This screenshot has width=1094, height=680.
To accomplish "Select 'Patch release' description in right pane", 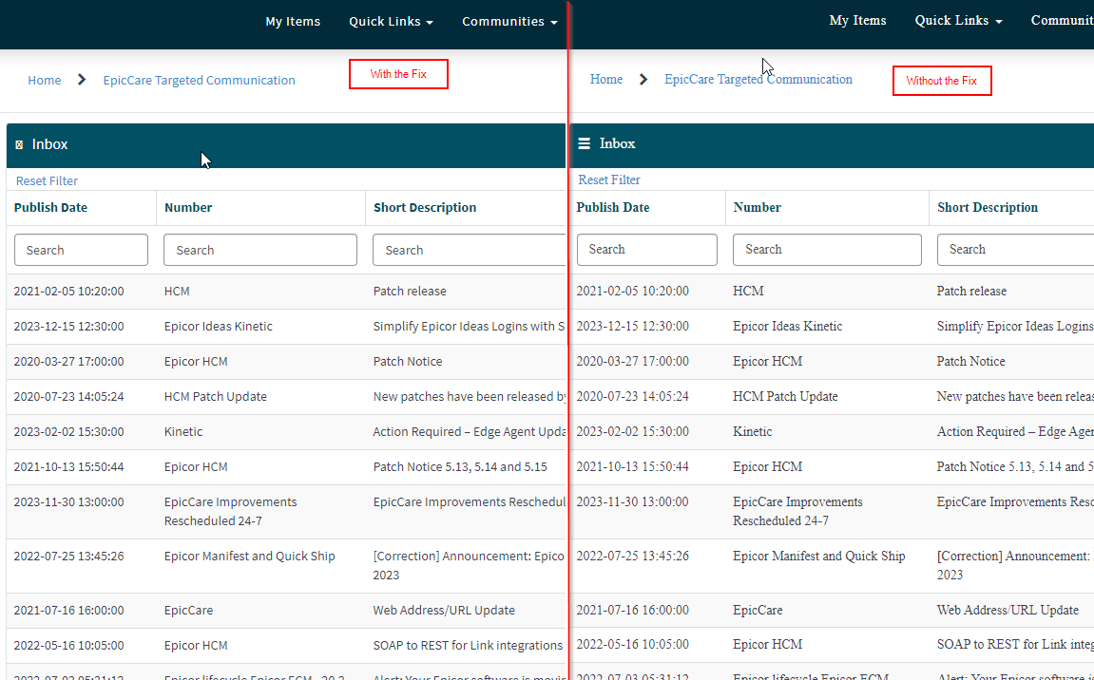I will click(971, 291).
